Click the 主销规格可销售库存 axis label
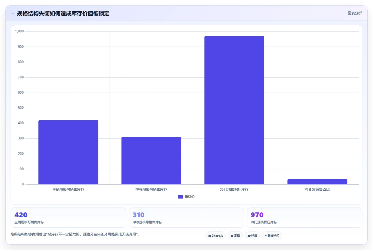This screenshot has width=373, height=250. (68, 189)
